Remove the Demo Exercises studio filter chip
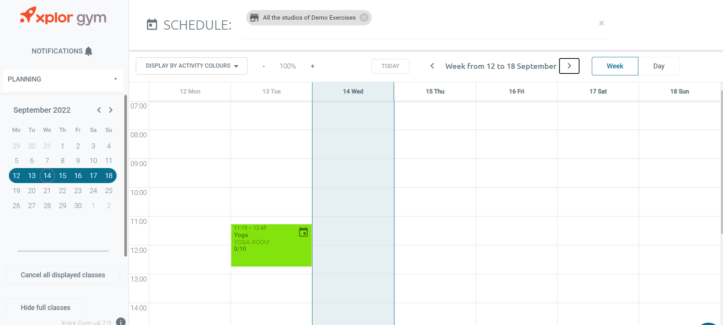 [364, 18]
